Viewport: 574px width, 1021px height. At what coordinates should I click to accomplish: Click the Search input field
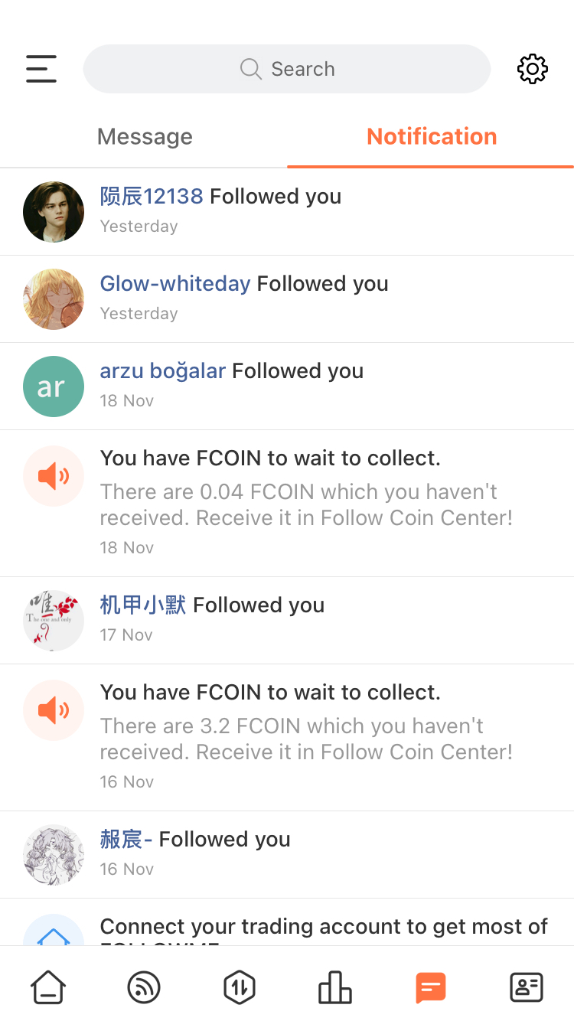(287, 69)
